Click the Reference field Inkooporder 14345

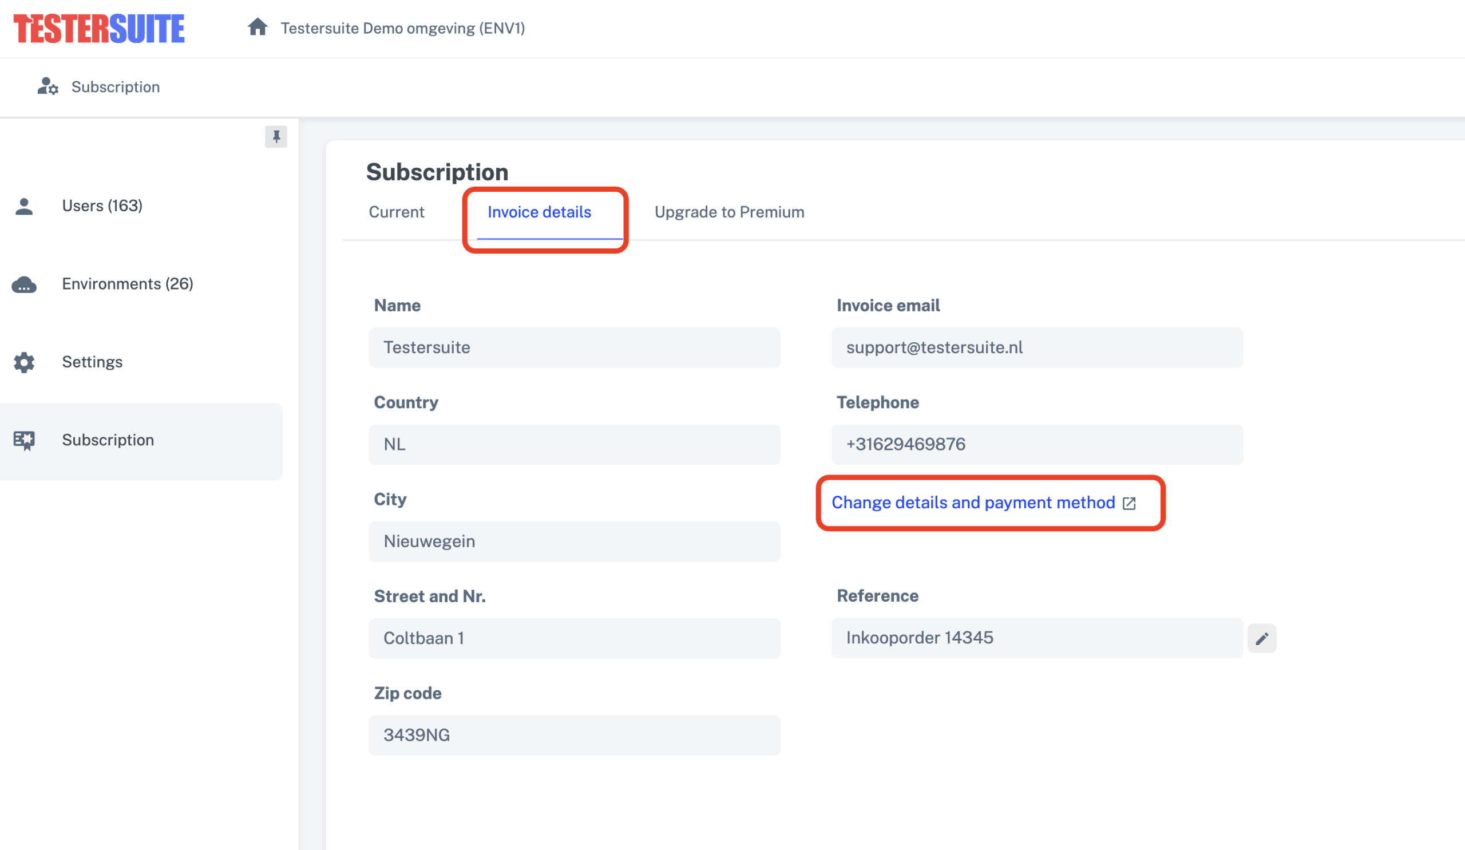pyautogui.click(x=1036, y=638)
